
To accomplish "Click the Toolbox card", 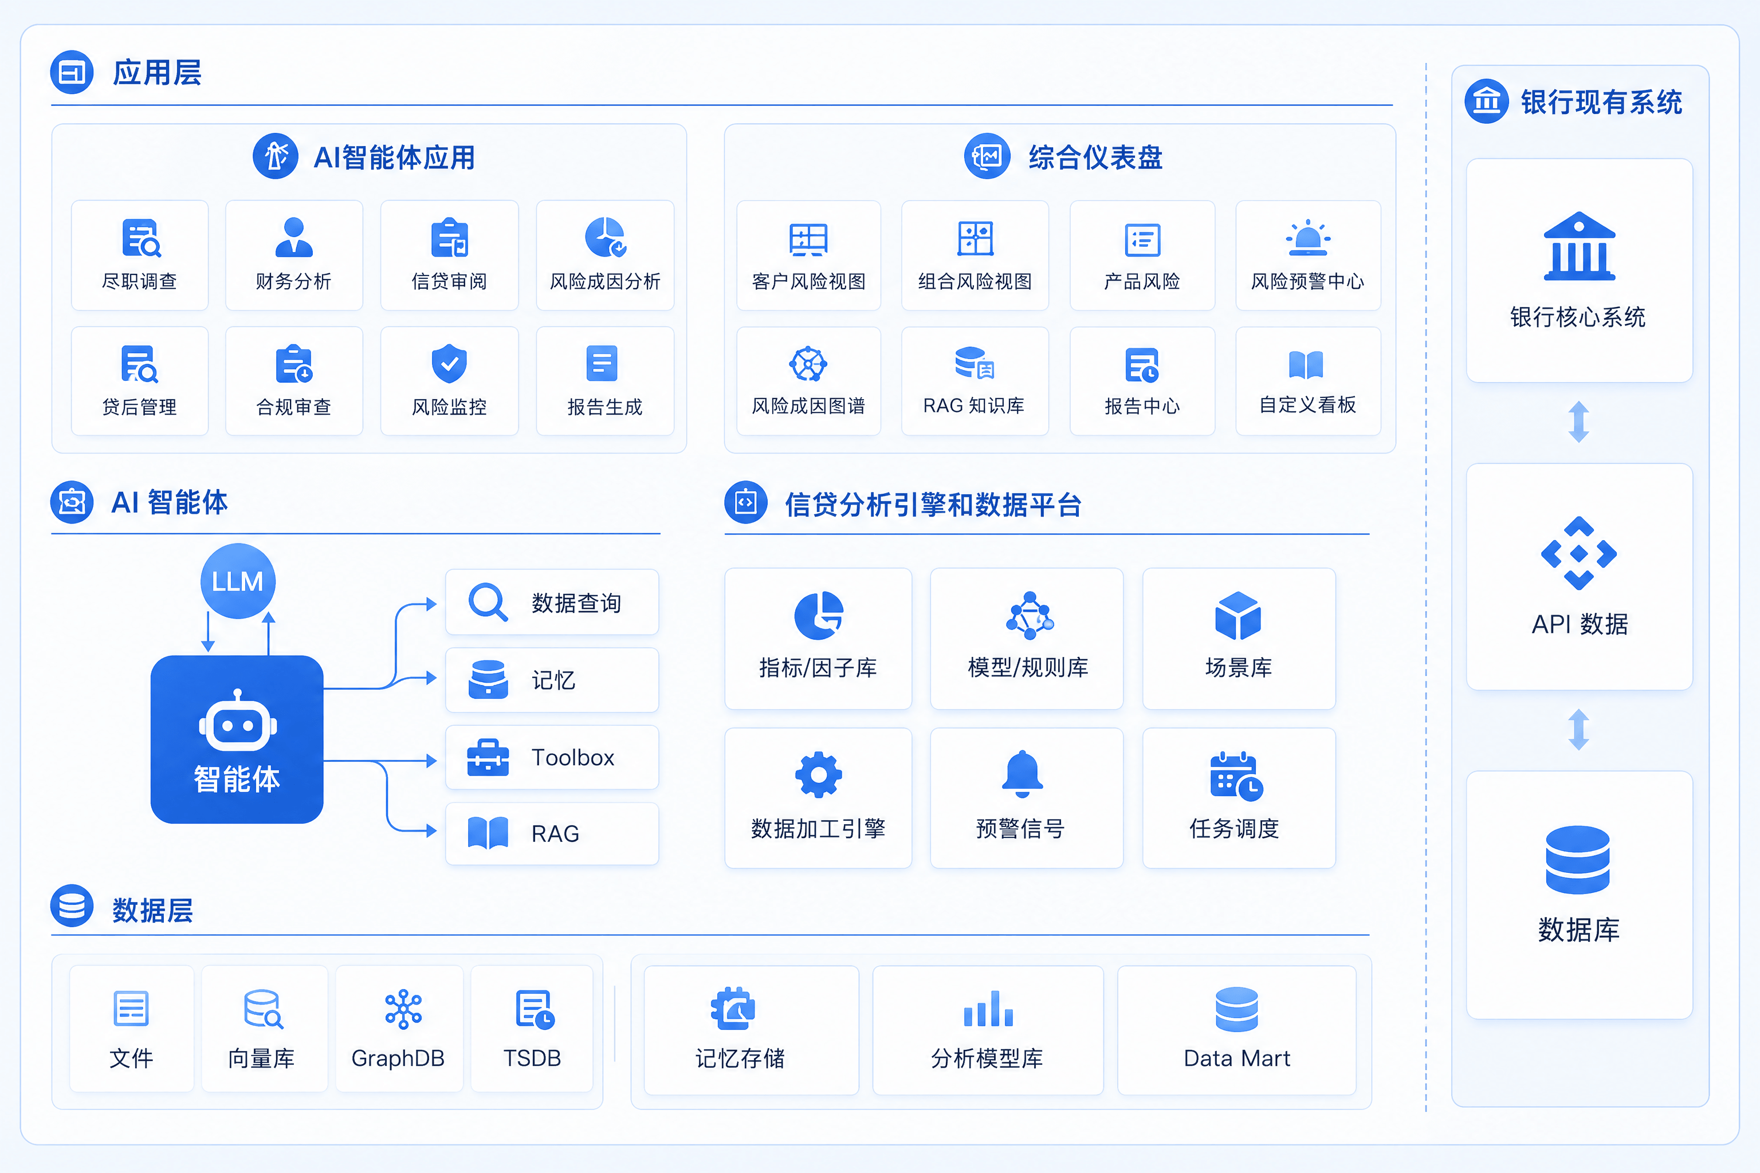I will coord(552,757).
